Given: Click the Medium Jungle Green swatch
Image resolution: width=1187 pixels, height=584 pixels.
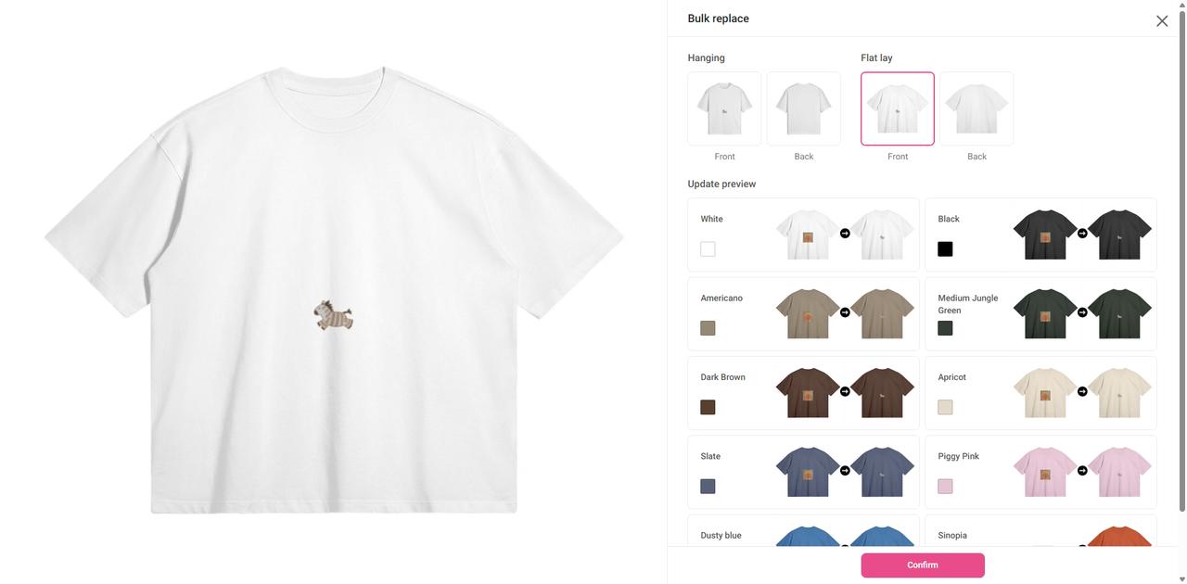Looking at the screenshot, I should pyautogui.click(x=945, y=328).
